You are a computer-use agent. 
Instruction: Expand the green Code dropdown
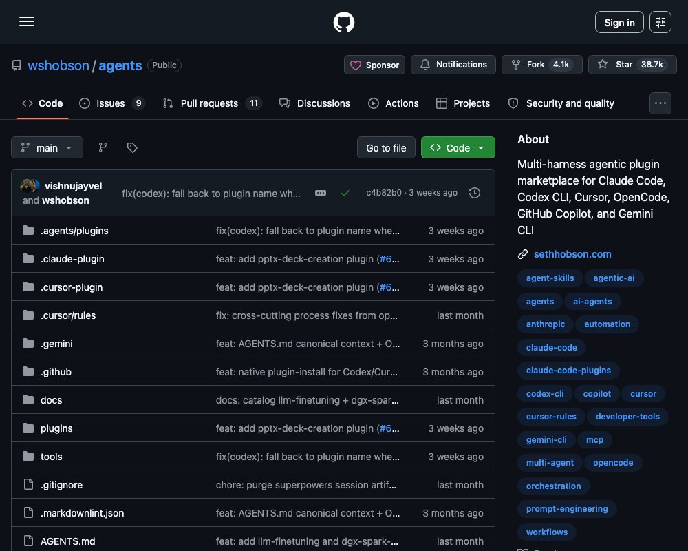(x=458, y=147)
